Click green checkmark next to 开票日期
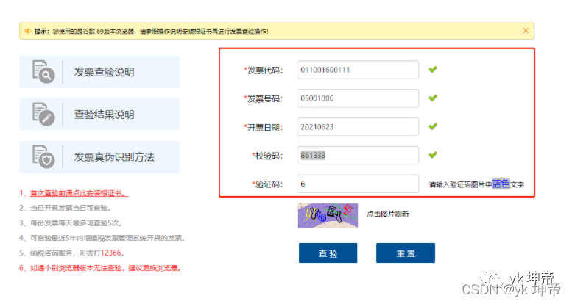 point(433,126)
